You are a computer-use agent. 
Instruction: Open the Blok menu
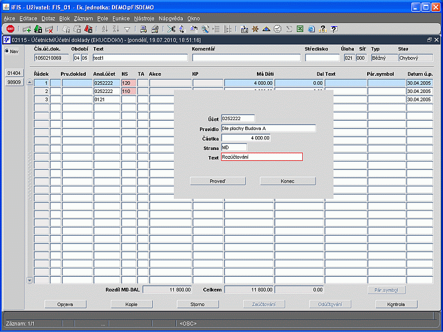tap(64, 18)
